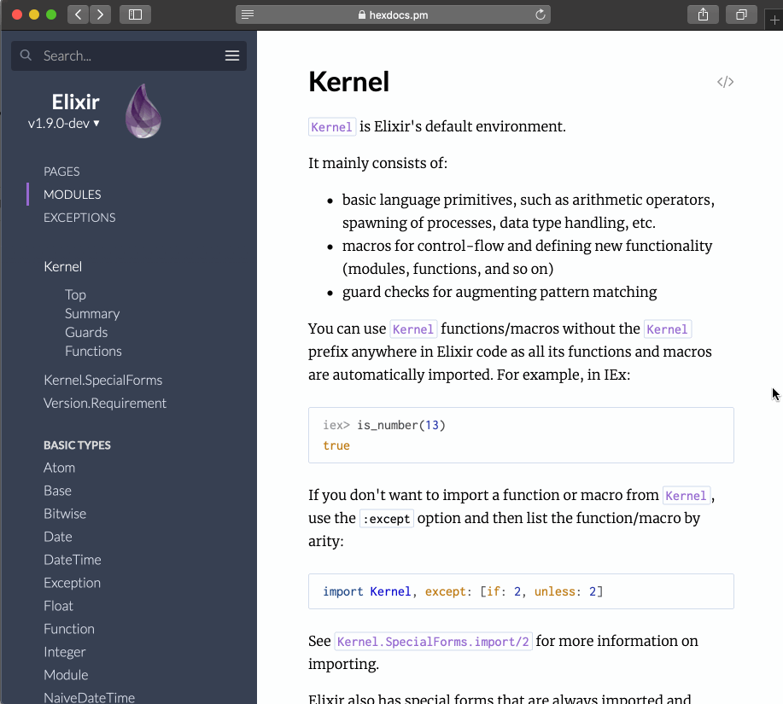Jump to Guards section of Kernel
The height and width of the screenshot is (704, 783).
pyautogui.click(x=86, y=332)
